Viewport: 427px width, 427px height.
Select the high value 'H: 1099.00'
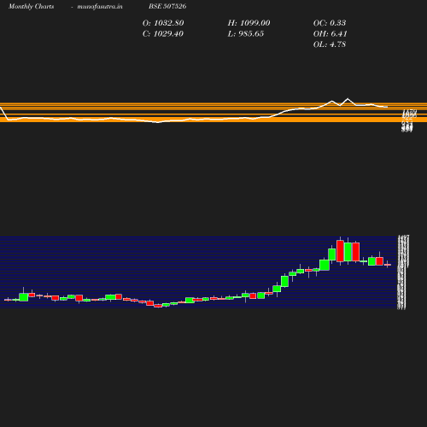249,23
